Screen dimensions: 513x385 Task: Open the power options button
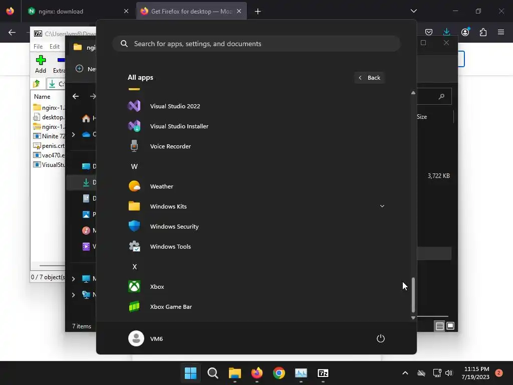coord(381,338)
